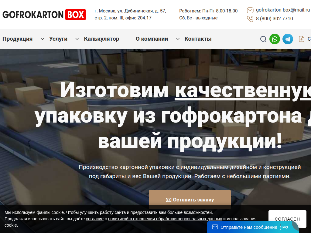This screenshot has height=233, width=311.
Task: Click the envelope icon in Jivo chat bar
Action: point(214,227)
